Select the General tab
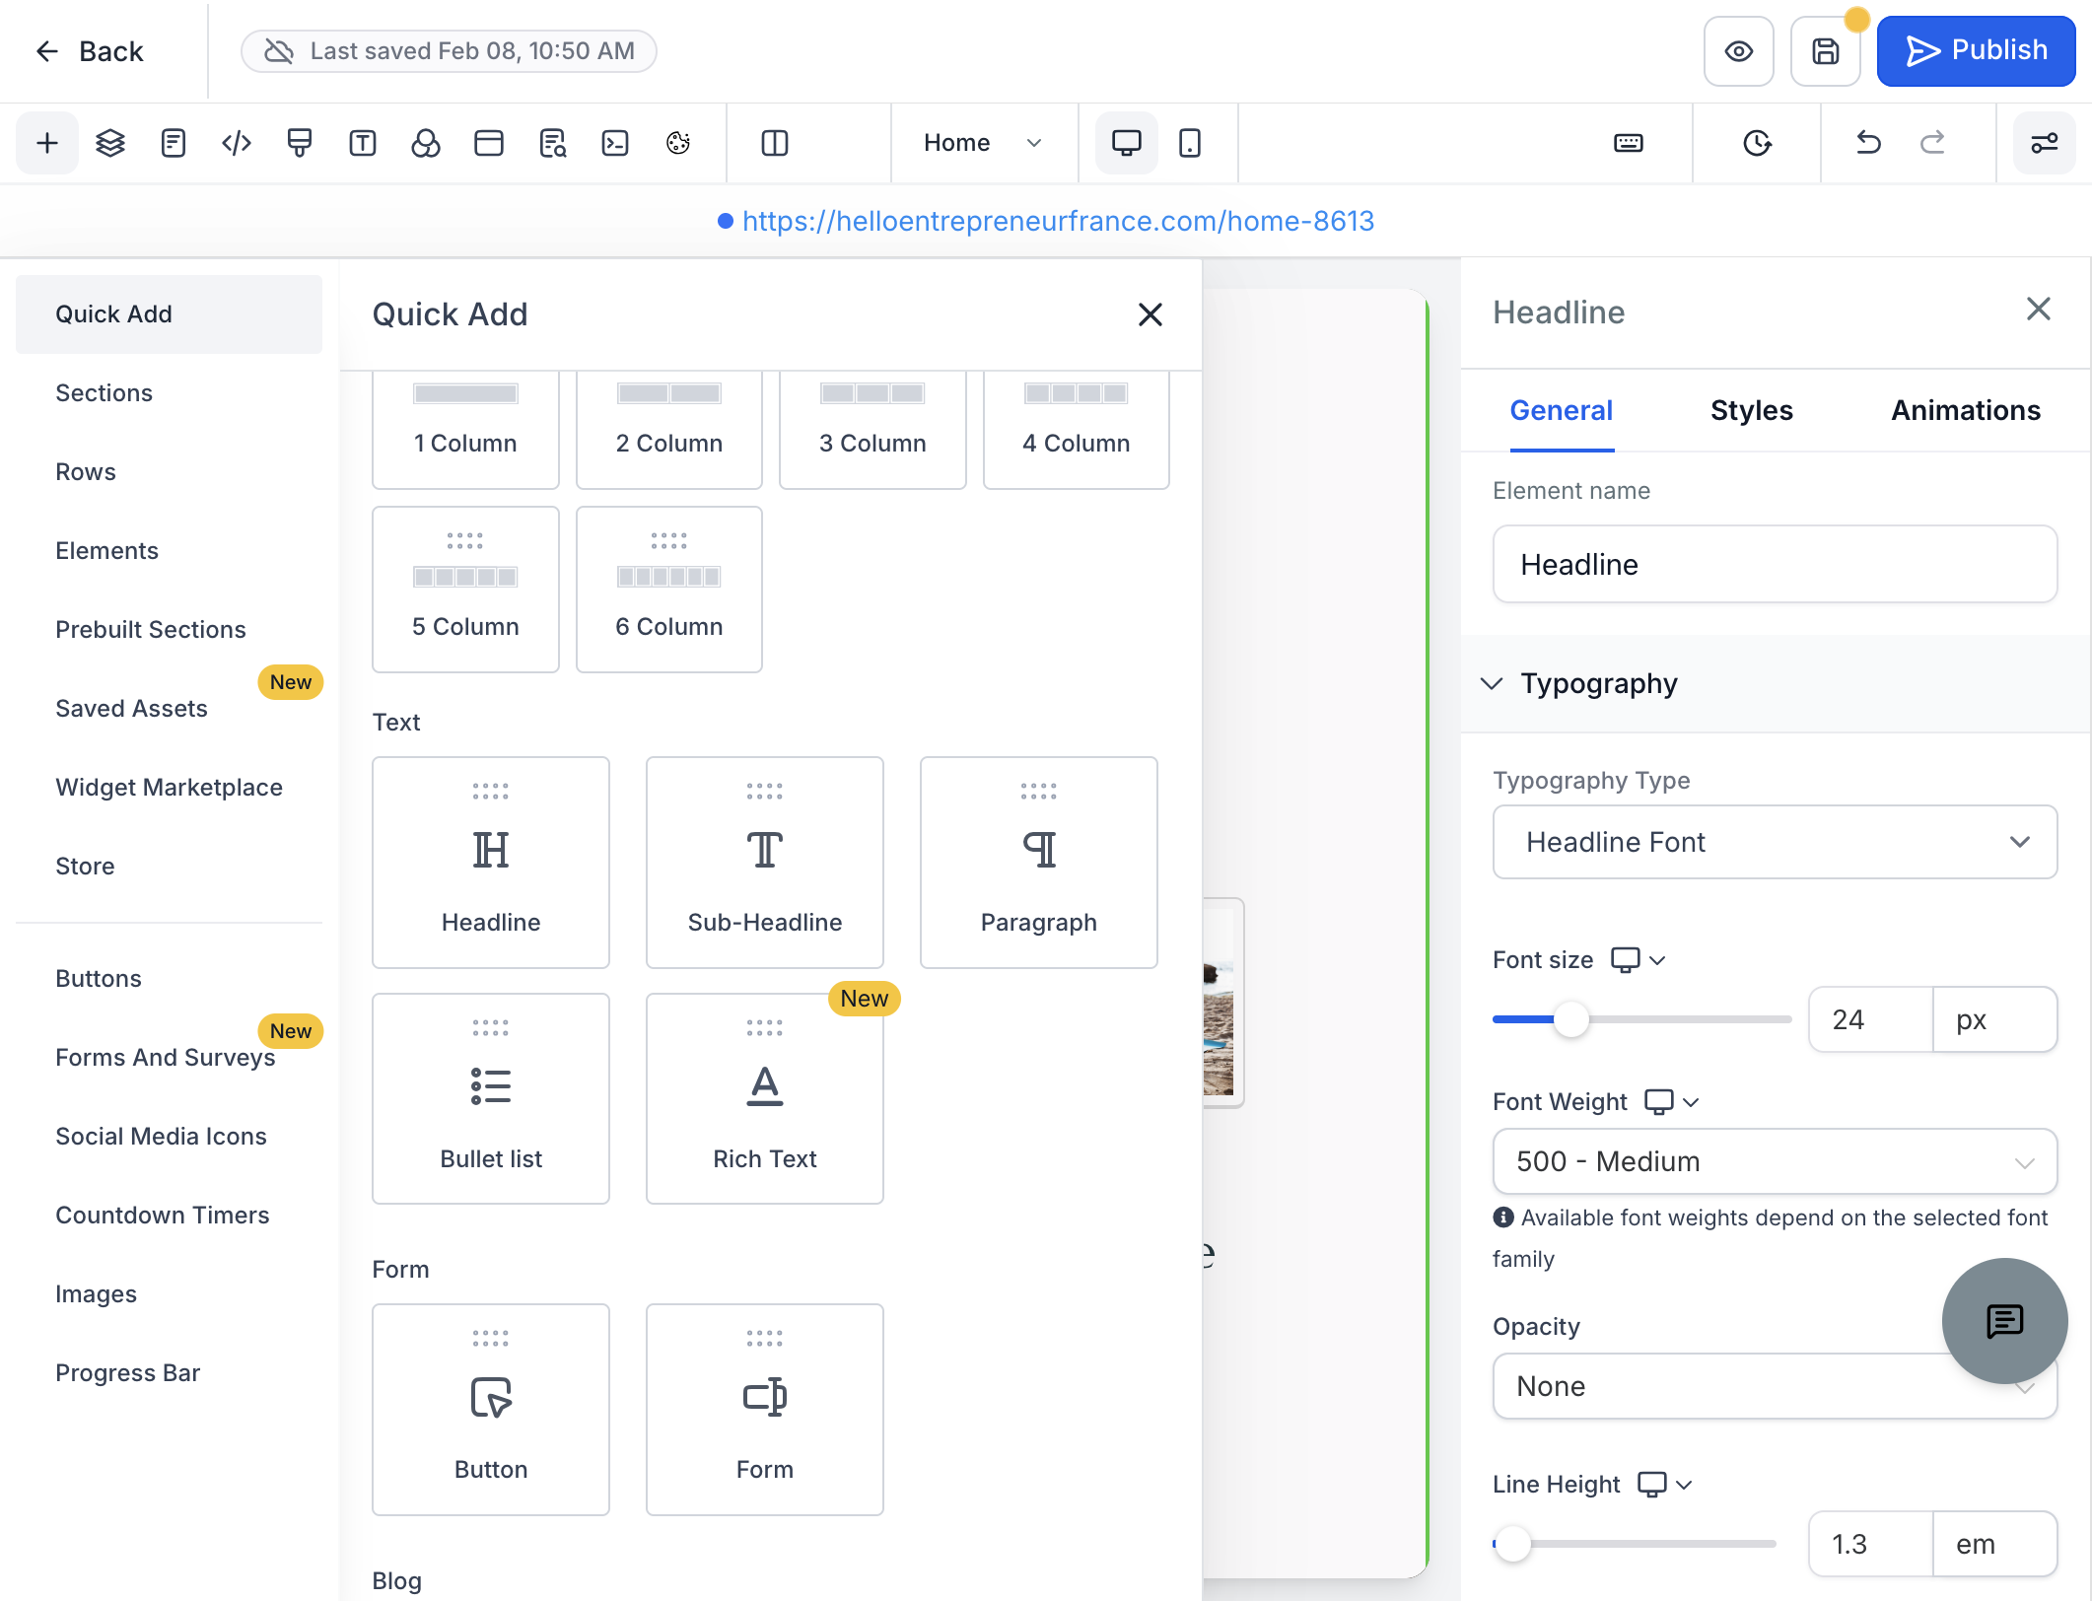 point(1561,410)
